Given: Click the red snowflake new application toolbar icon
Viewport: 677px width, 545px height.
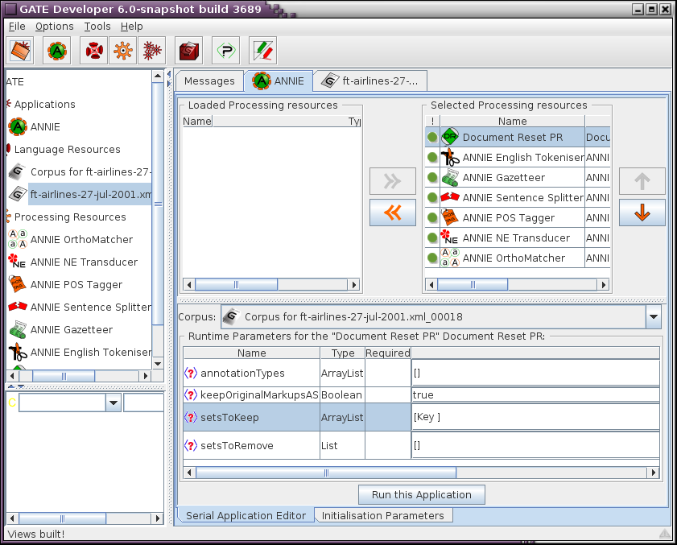Looking at the screenshot, I should (152, 51).
